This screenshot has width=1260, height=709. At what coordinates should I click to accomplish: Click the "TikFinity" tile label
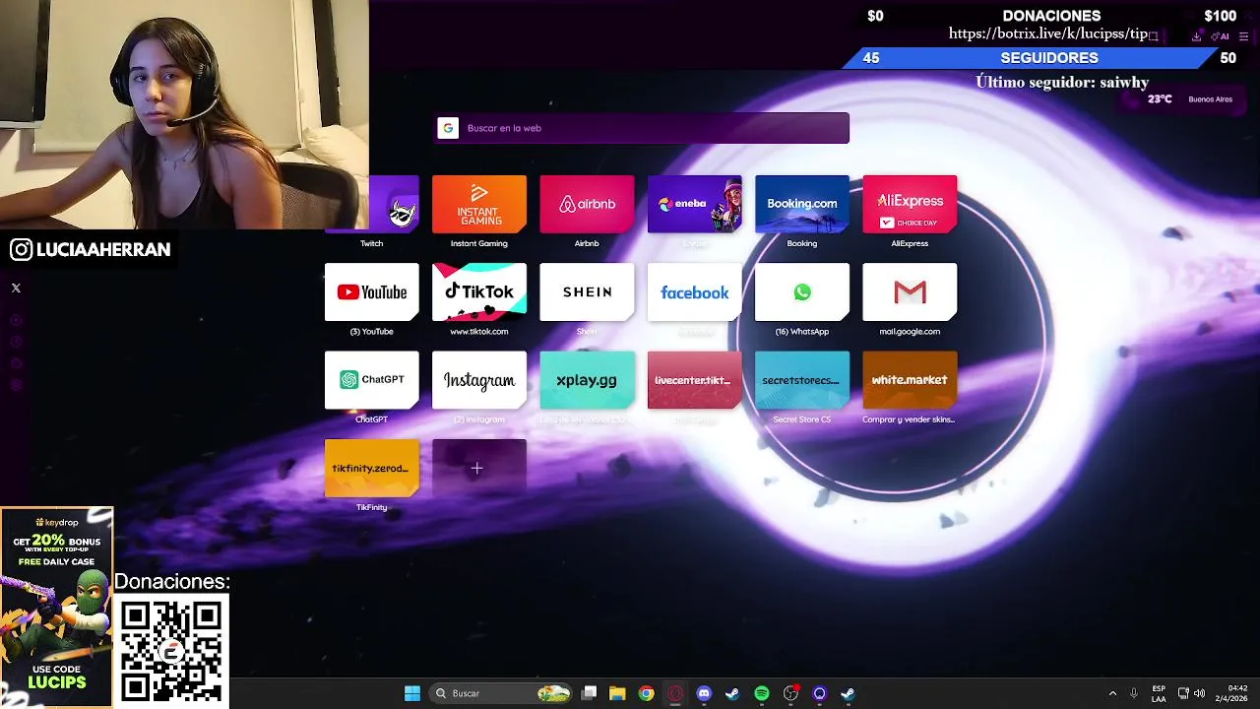pos(371,507)
